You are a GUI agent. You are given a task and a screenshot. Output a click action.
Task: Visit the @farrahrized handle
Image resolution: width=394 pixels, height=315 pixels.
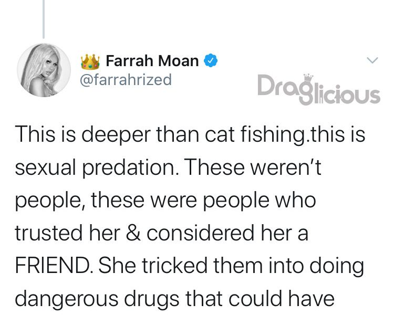pyautogui.click(x=126, y=80)
